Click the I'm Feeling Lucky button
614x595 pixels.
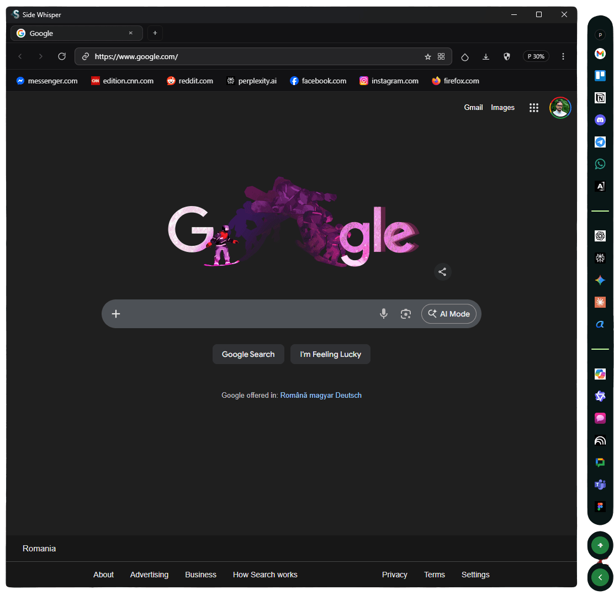pos(330,354)
